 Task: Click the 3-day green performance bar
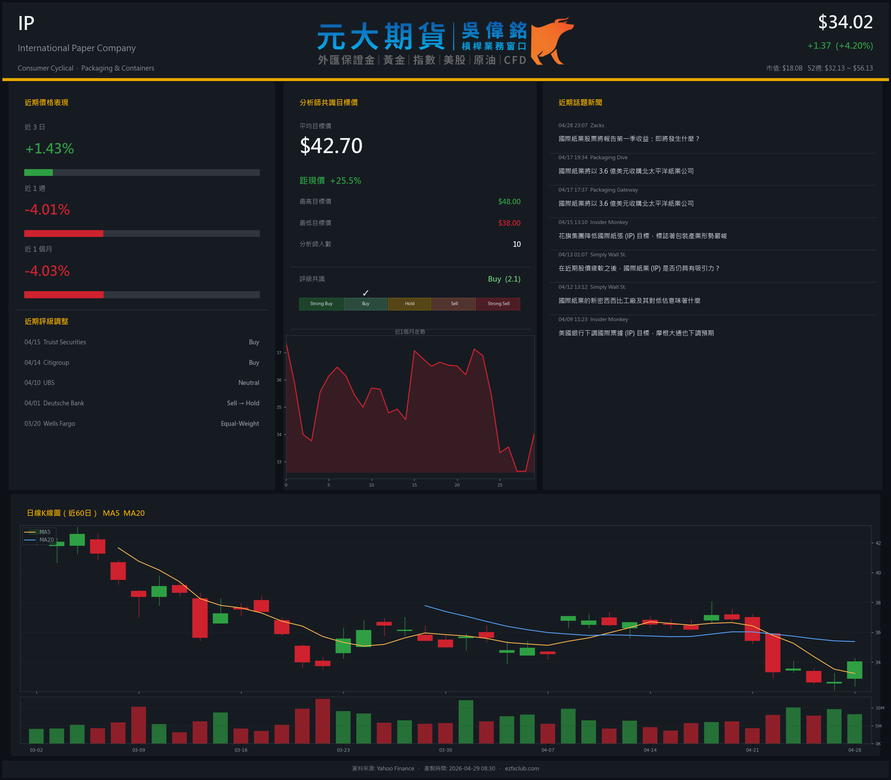click(38, 172)
